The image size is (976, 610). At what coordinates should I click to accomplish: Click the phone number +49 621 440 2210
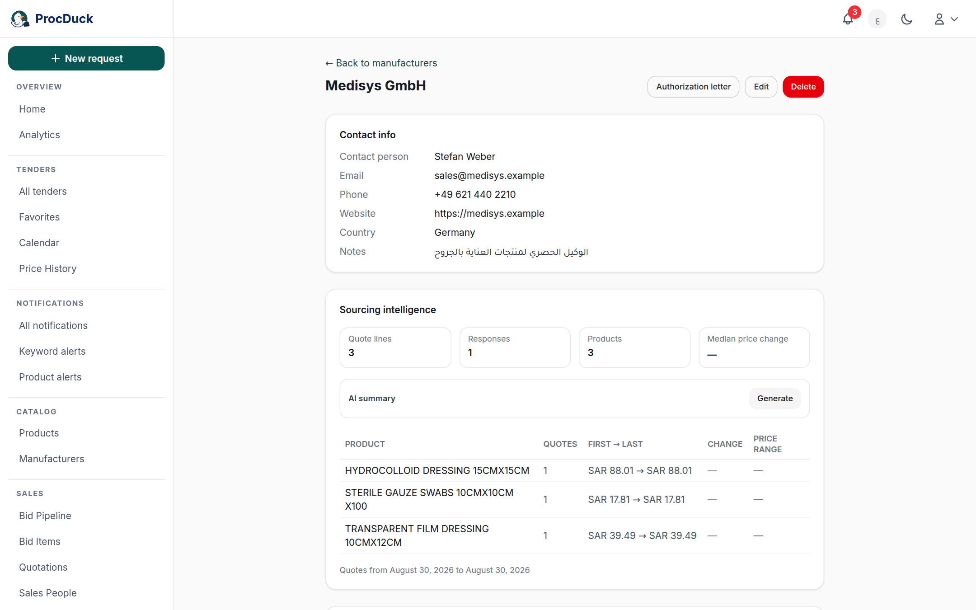(x=475, y=194)
